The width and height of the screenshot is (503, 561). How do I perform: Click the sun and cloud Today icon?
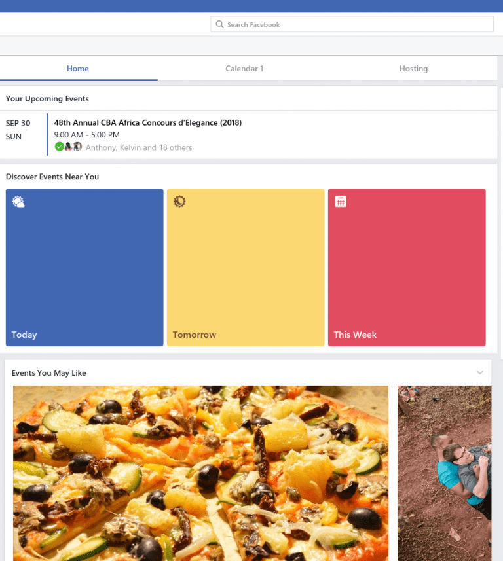click(x=18, y=202)
